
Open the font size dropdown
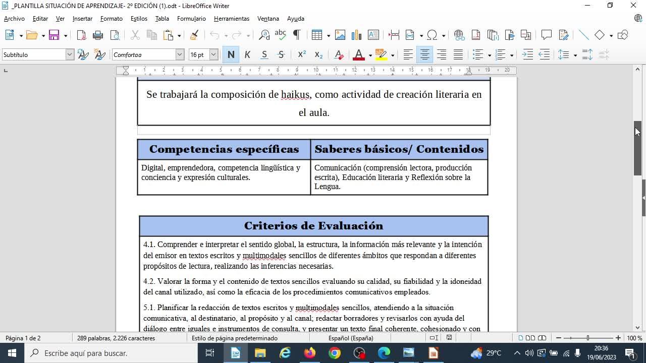click(213, 54)
